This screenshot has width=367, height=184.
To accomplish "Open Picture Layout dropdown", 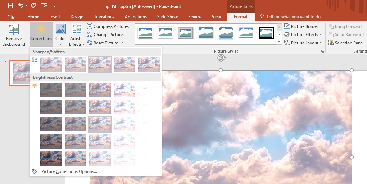I will coord(303,43).
